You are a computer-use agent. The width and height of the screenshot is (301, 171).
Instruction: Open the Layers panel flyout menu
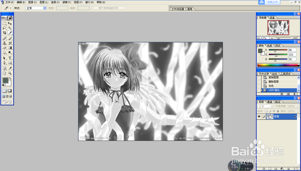[x=299, y=102]
